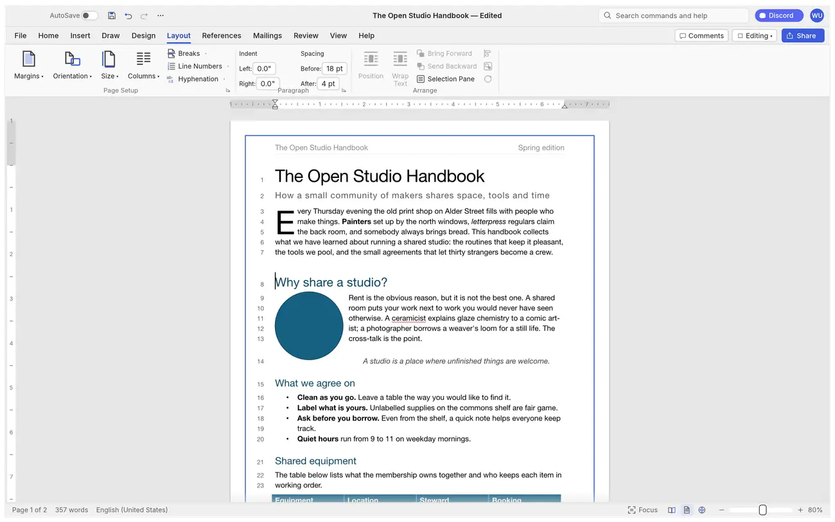The width and height of the screenshot is (835, 522).
Task: Switch to the Design tab
Action: coord(144,36)
